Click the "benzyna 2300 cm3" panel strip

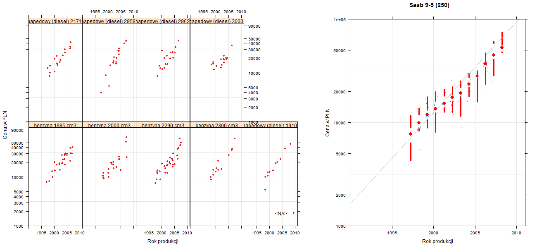[x=216, y=125]
